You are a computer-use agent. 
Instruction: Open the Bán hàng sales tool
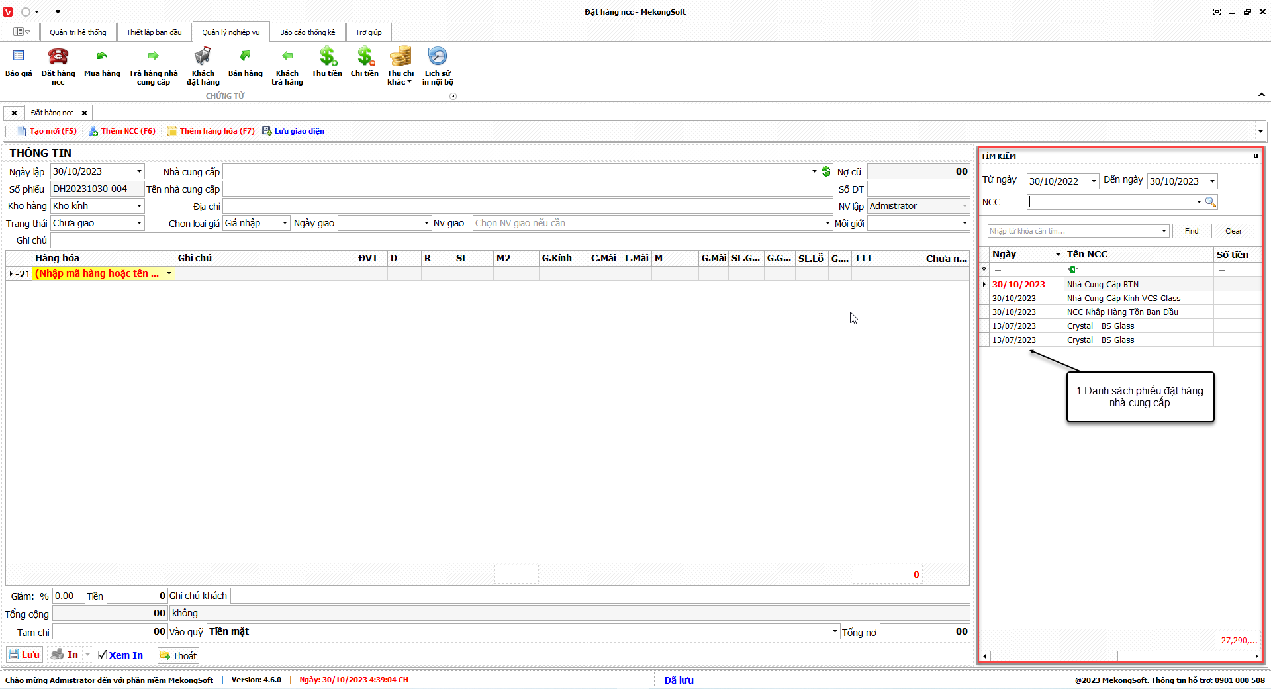245,65
